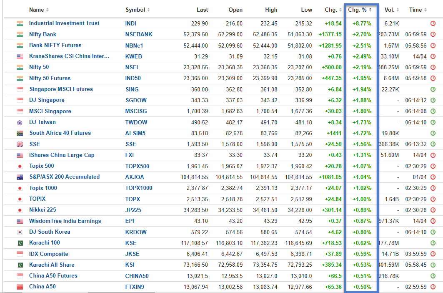Click Indonesia flag beside IDX Composite

pos(20,254)
